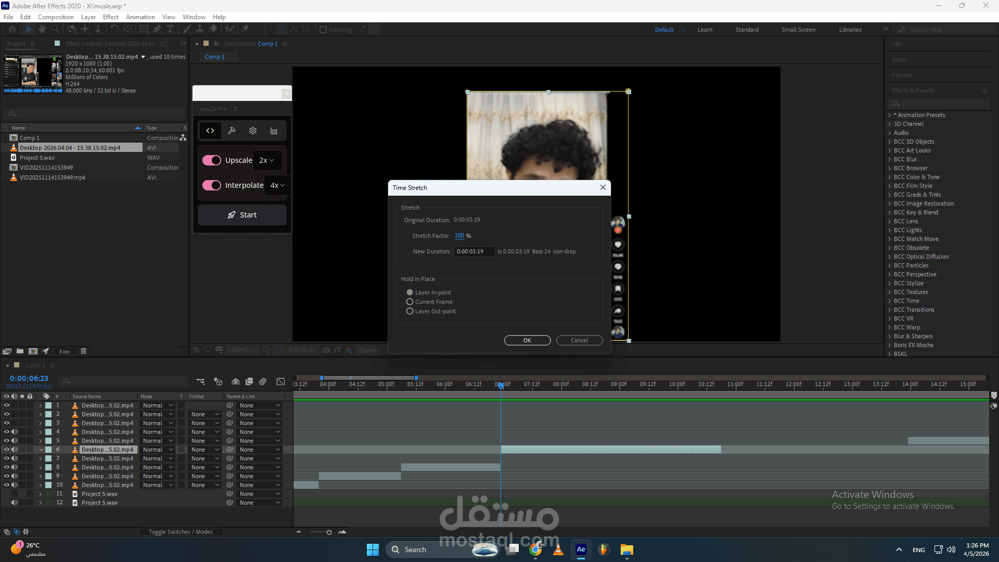Select the Hand tool
The width and height of the screenshot is (999, 562).
[x=42, y=30]
